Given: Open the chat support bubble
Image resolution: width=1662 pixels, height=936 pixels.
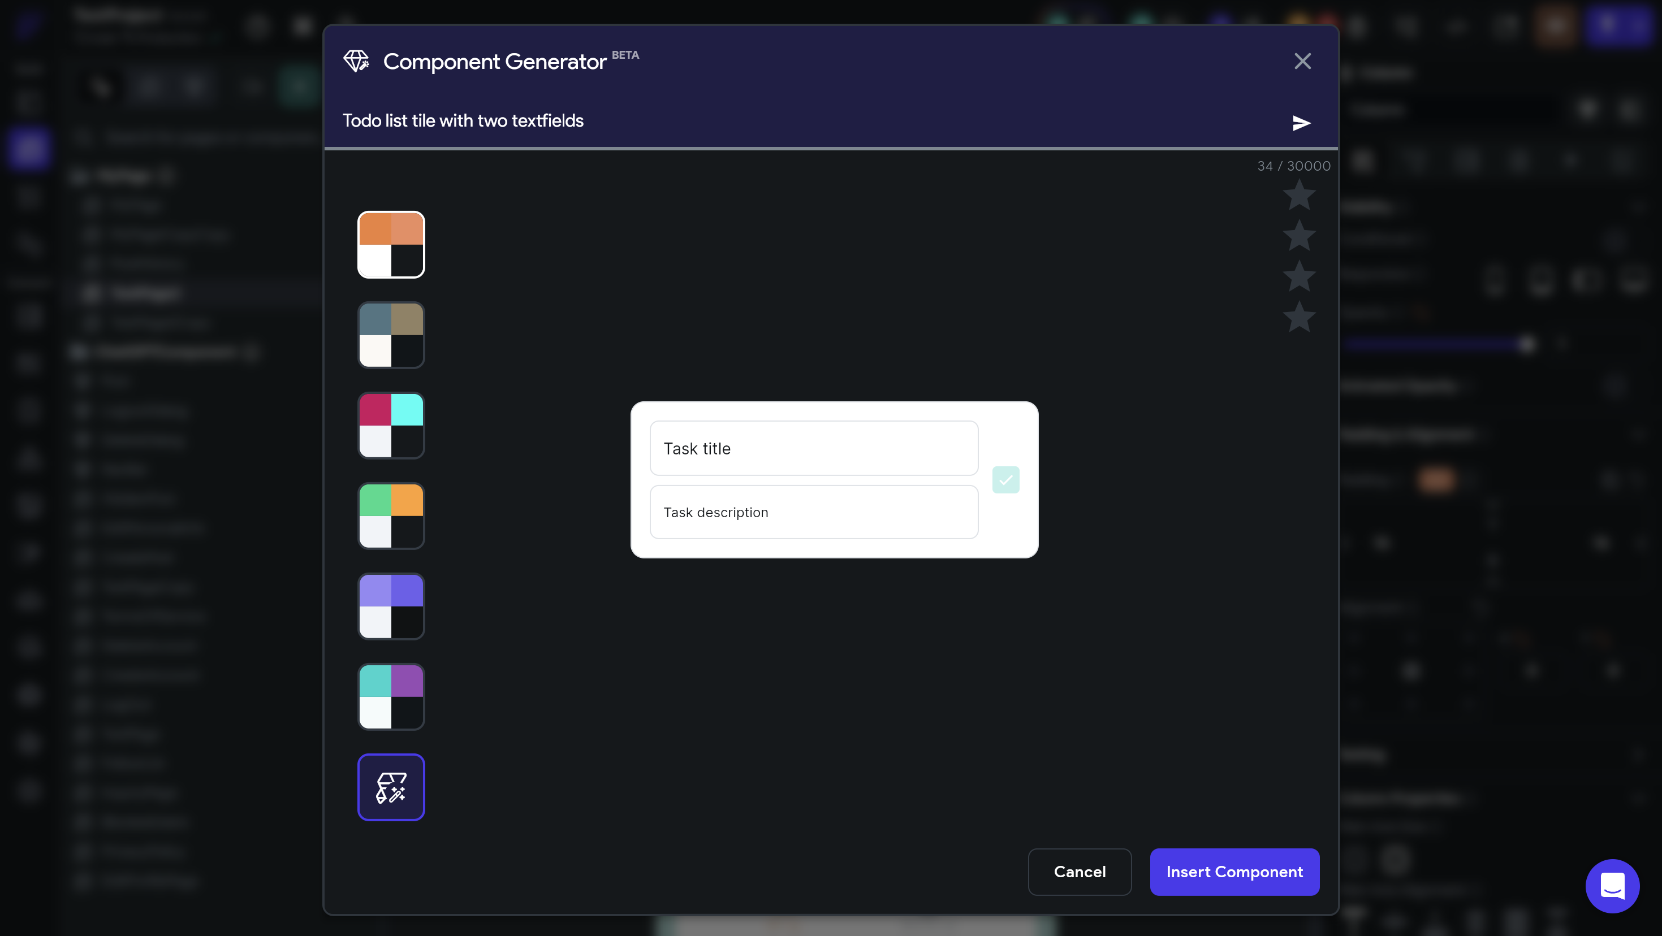Looking at the screenshot, I should click(1612, 886).
